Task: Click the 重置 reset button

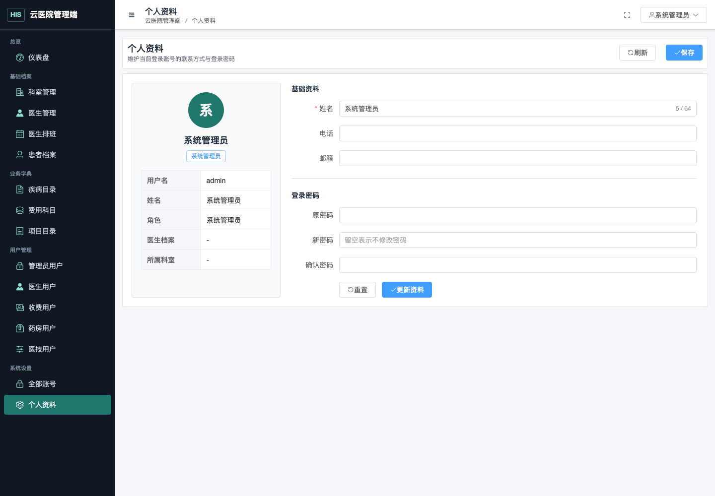Action: coord(357,290)
